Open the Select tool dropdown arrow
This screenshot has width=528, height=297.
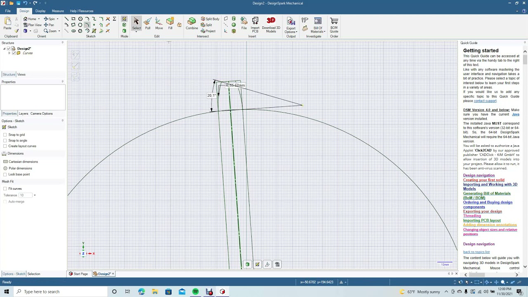pos(136,32)
